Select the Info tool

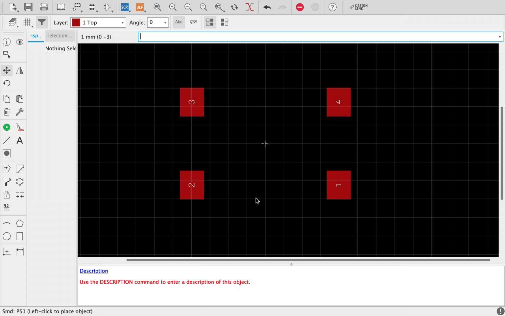coord(7,42)
